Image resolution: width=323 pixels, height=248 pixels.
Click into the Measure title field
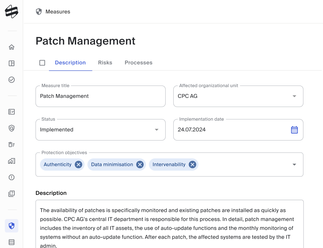click(101, 96)
